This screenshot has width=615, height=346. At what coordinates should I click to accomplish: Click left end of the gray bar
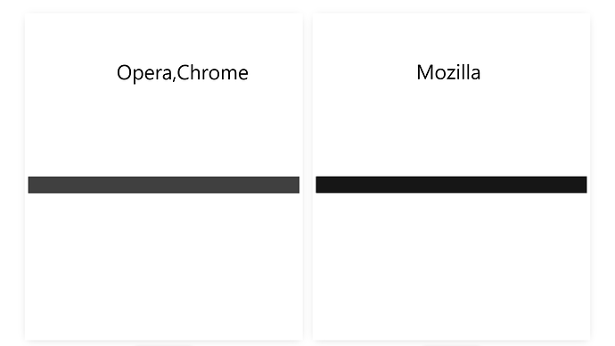pyautogui.click(x=31, y=185)
